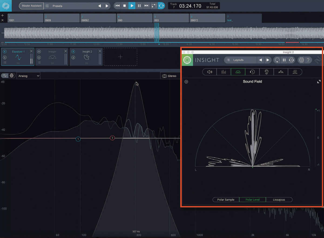Skip back to the previous track

pos(117,6)
